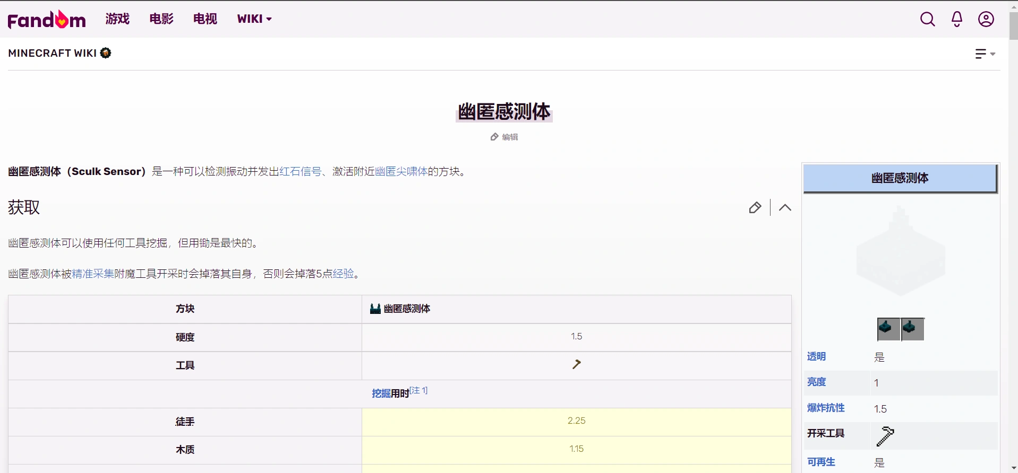Click the pencil icon beside 编辑

pyautogui.click(x=494, y=137)
